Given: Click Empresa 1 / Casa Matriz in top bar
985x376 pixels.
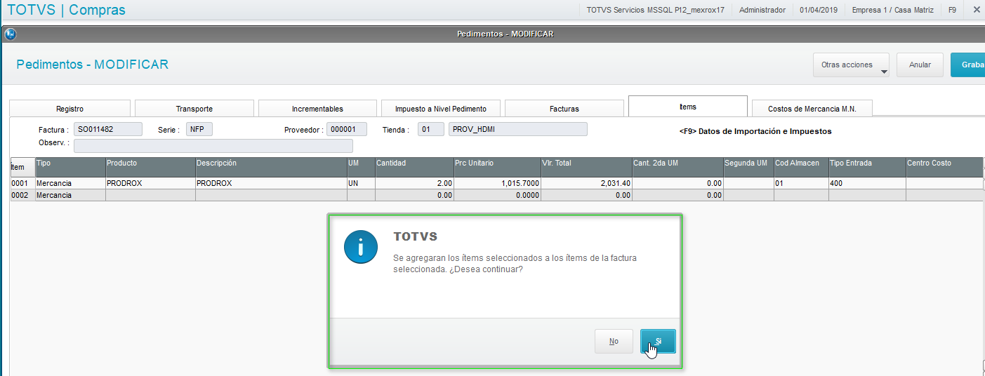Looking at the screenshot, I should click(891, 10).
